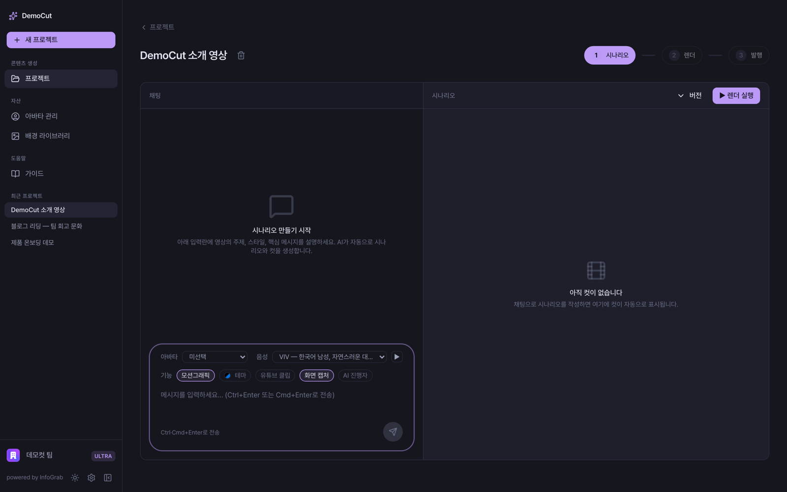Toggle the 테마 feature chip

[x=235, y=375]
